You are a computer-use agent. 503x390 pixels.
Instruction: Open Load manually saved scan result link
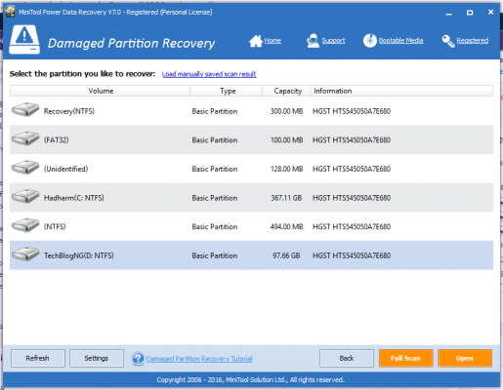click(x=209, y=74)
